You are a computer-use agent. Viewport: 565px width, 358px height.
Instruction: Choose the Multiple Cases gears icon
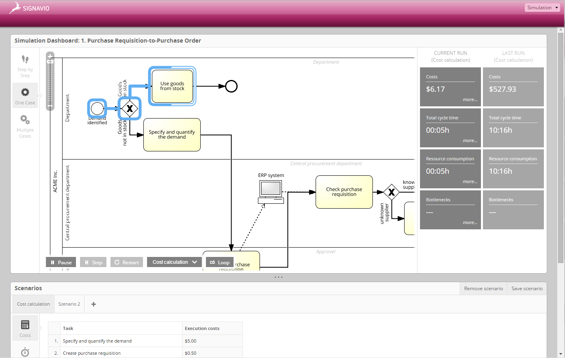coord(25,119)
